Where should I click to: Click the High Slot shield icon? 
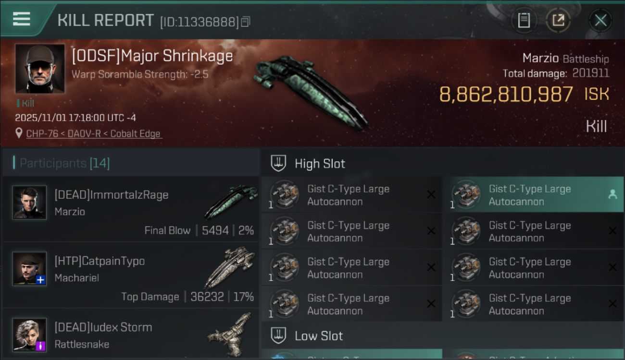(279, 163)
